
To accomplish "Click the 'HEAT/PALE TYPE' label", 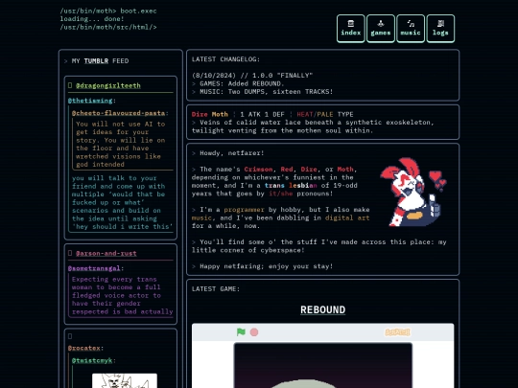I will [x=325, y=114].
